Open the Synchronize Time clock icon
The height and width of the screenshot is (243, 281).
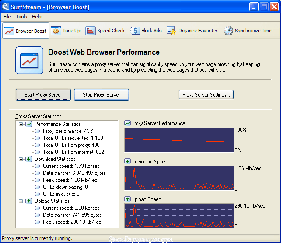point(228,31)
